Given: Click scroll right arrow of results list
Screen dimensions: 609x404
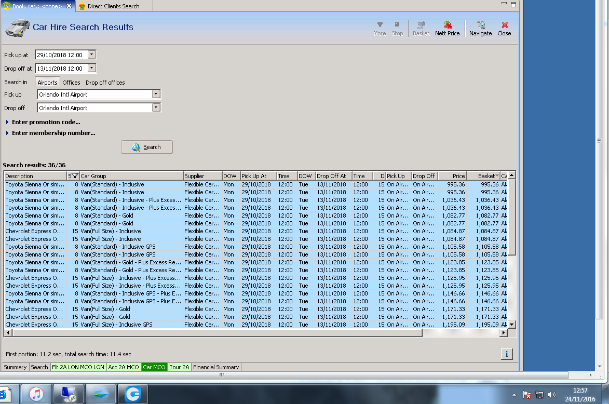Looking at the screenshot, I should tap(504, 332).
